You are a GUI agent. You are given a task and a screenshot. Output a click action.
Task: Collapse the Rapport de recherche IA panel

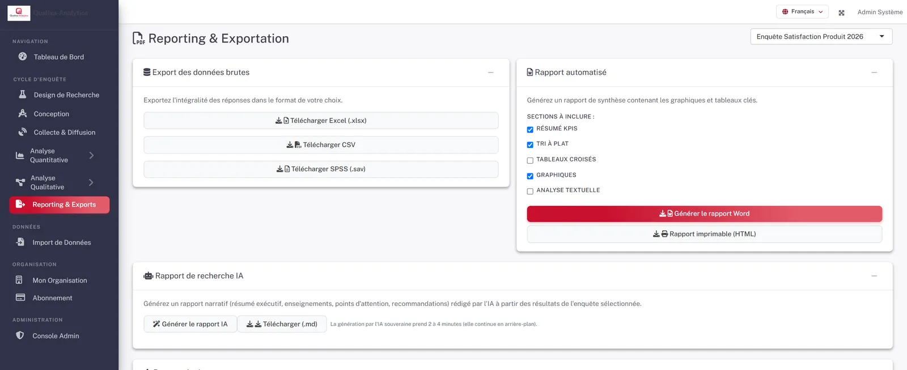tap(874, 276)
